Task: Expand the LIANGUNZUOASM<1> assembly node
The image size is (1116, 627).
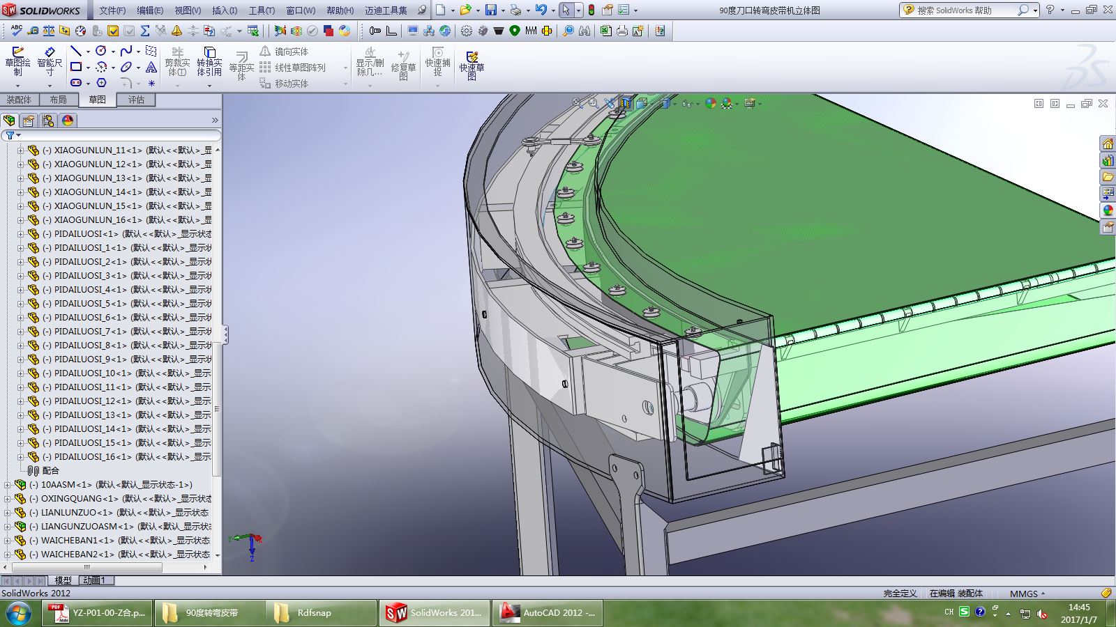Action: coord(7,526)
